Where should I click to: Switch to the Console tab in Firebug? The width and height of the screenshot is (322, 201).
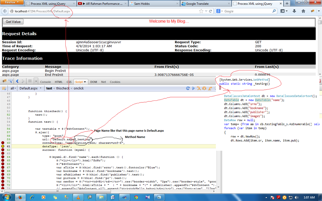click(45, 82)
